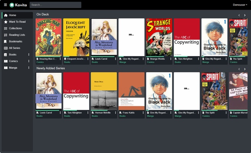The height and width of the screenshot is (153, 251).
Task: Select Collections in the sidebar
Action: [x=15, y=28]
